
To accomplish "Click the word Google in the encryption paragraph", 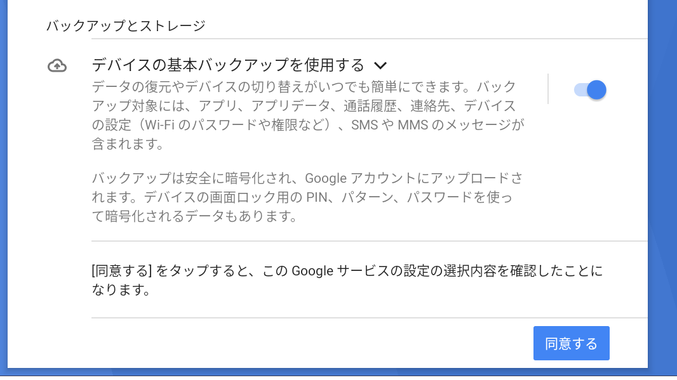I will click(326, 178).
